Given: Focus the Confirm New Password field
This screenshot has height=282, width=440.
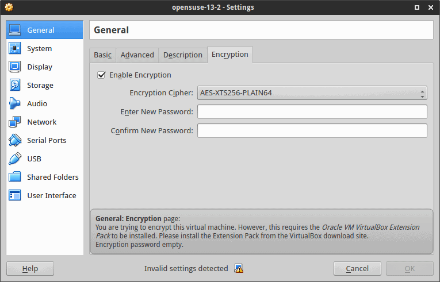Looking at the screenshot, I should point(312,130).
